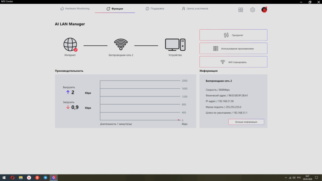Click the Длительность 1 минут label

click(116, 124)
